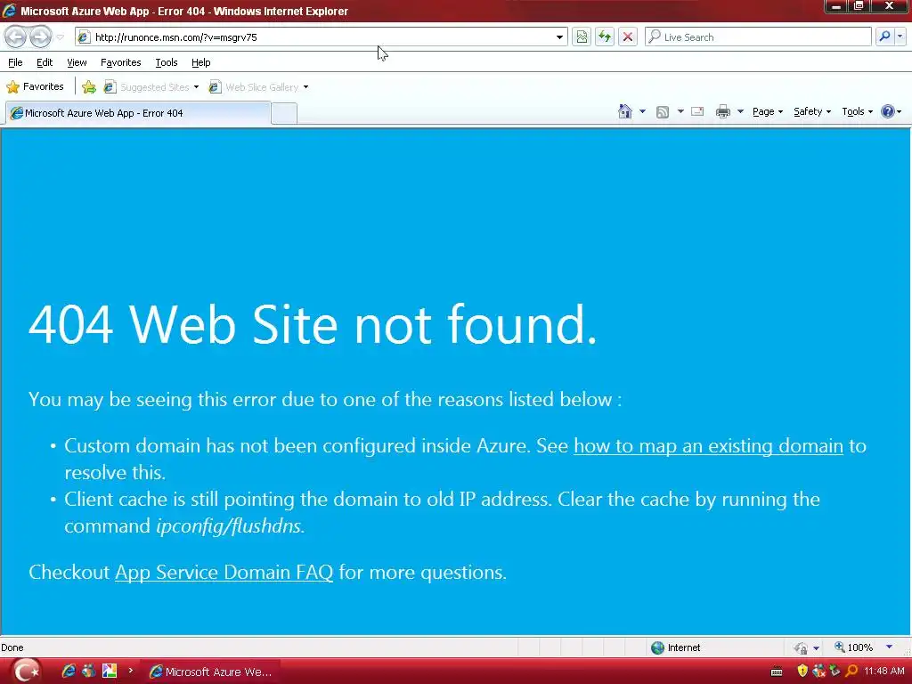This screenshot has width=912, height=684.
Task: Launch the second quick launch icon
Action: [x=88, y=672]
